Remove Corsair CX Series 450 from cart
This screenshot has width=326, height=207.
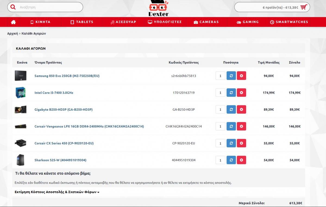(x=242, y=143)
